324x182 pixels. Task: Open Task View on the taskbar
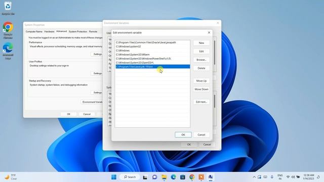(x=145, y=177)
